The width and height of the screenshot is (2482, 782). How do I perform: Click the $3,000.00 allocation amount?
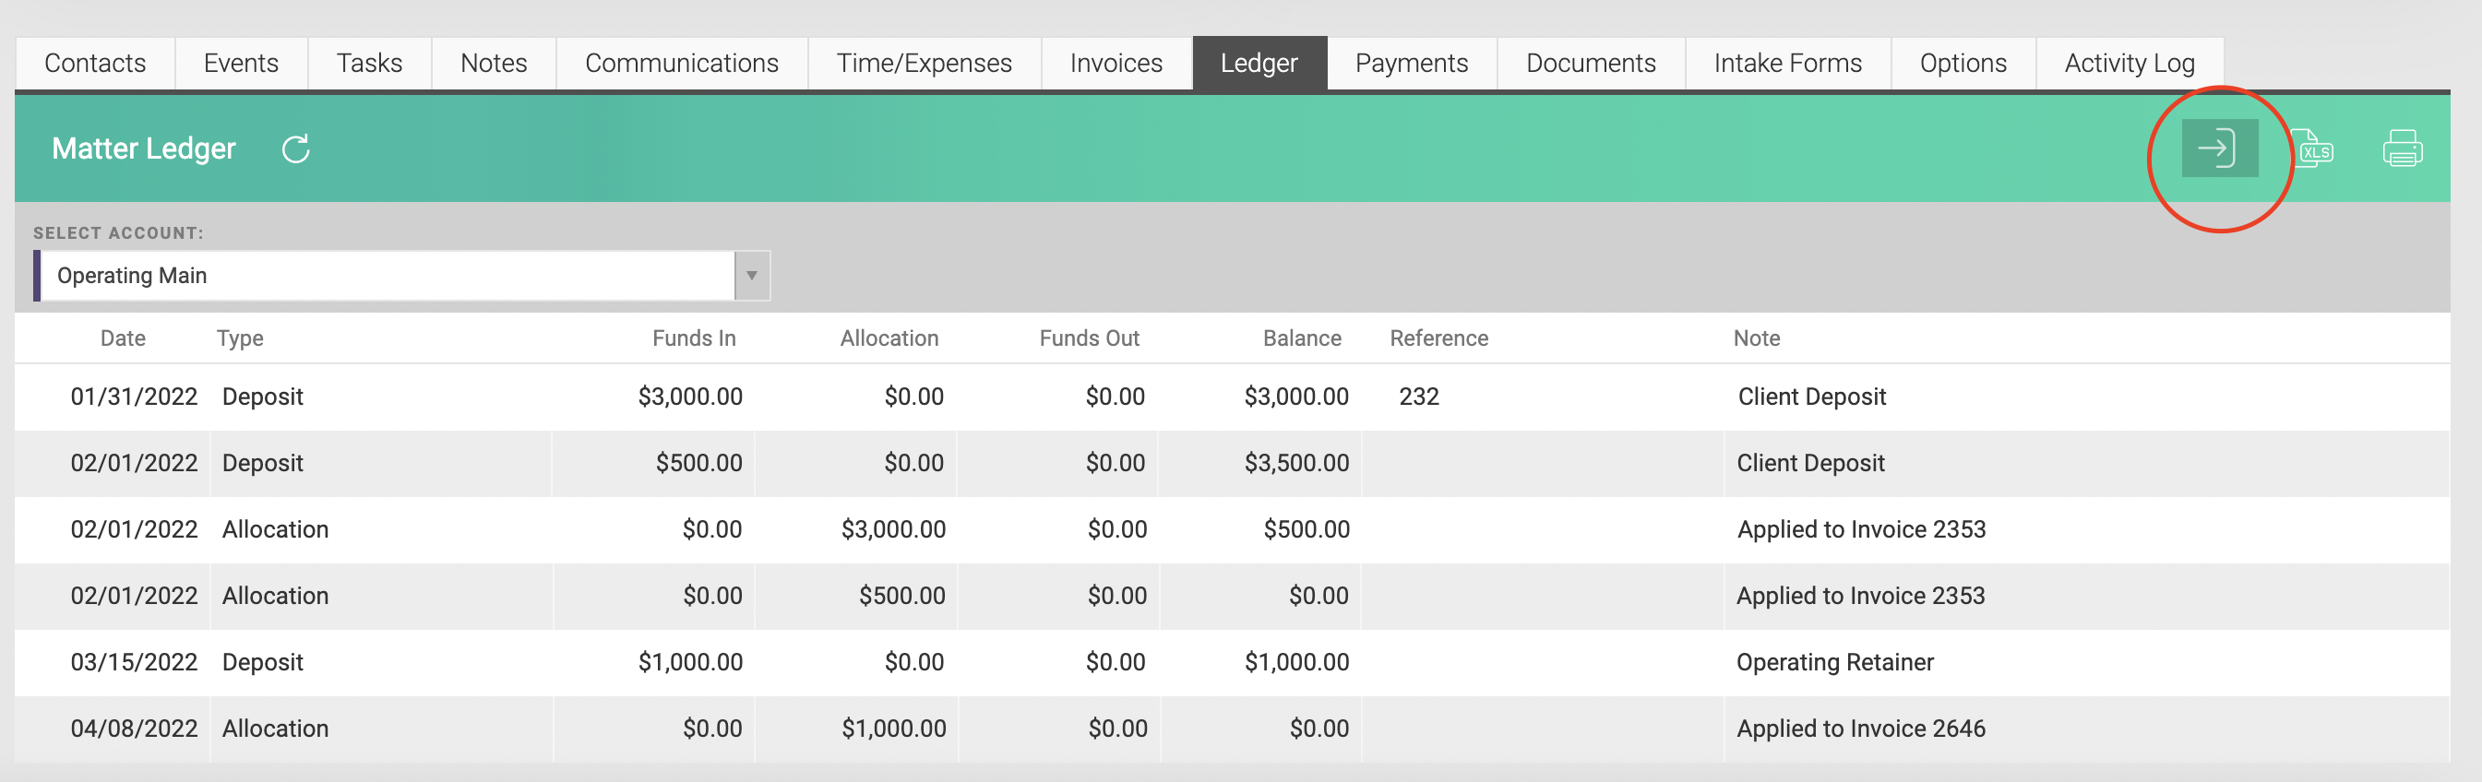(x=893, y=529)
